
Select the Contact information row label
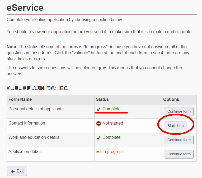(x=27, y=123)
